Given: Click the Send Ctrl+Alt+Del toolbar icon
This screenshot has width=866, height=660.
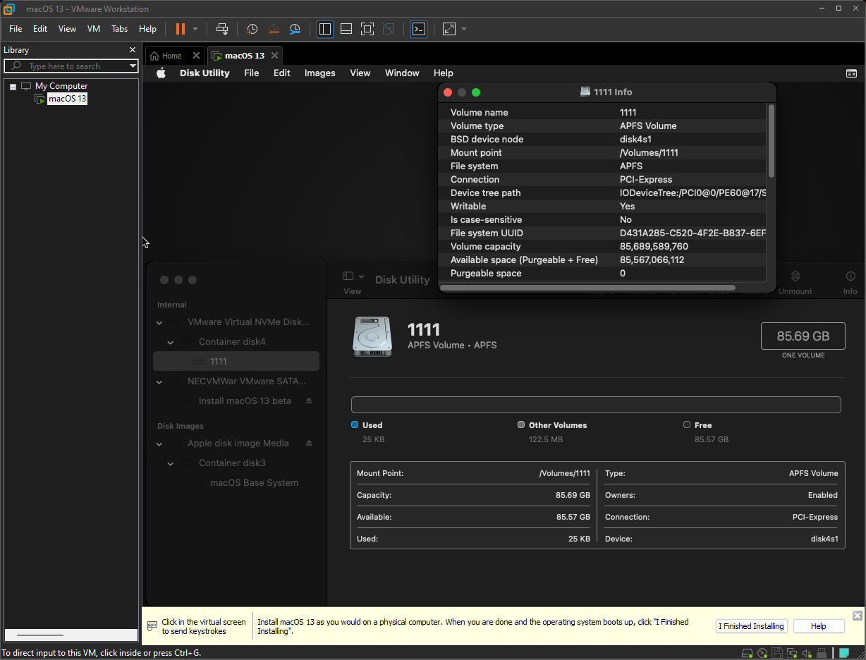Looking at the screenshot, I should click(x=222, y=29).
